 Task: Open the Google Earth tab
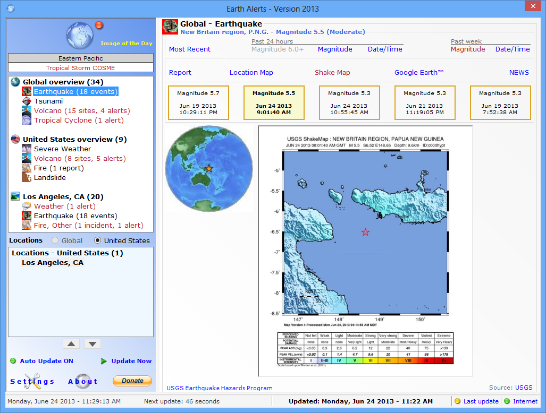click(x=419, y=72)
